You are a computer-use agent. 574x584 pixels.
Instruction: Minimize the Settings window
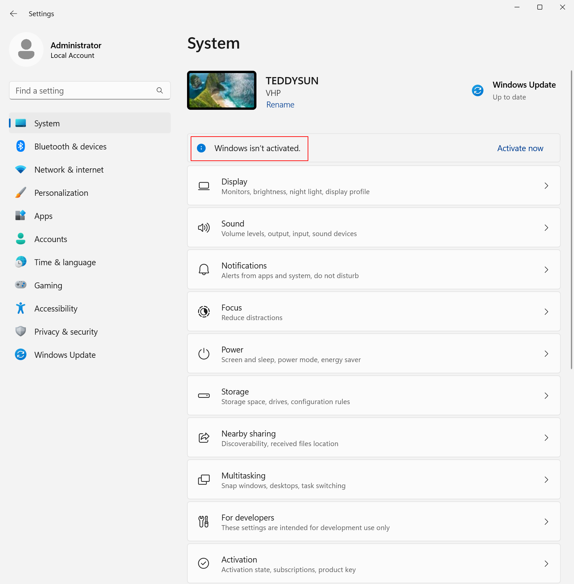tap(517, 7)
